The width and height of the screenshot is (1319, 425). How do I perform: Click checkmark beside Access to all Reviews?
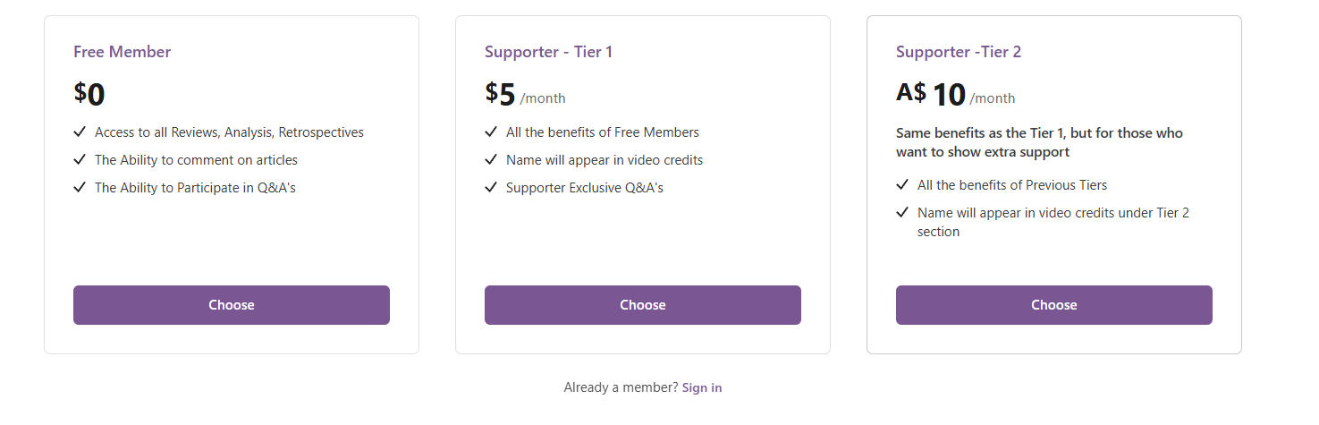point(80,132)
